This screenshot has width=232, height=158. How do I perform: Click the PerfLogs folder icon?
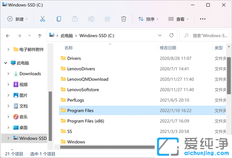point(63,100)
